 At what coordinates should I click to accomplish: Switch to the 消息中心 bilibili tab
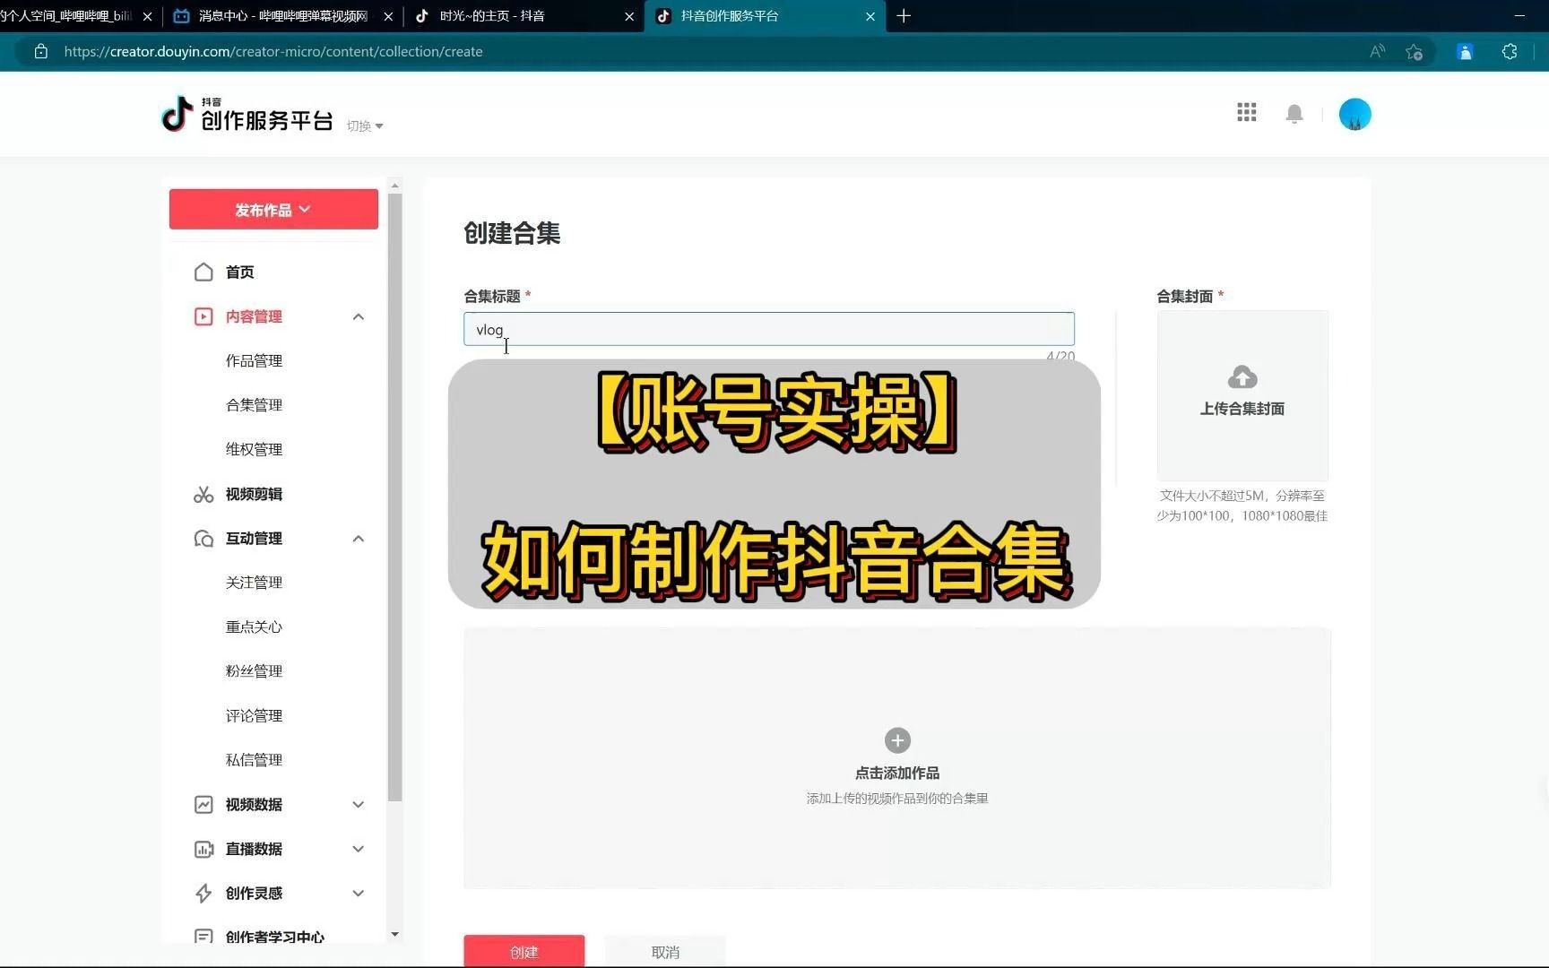click(x=282, y=16)
